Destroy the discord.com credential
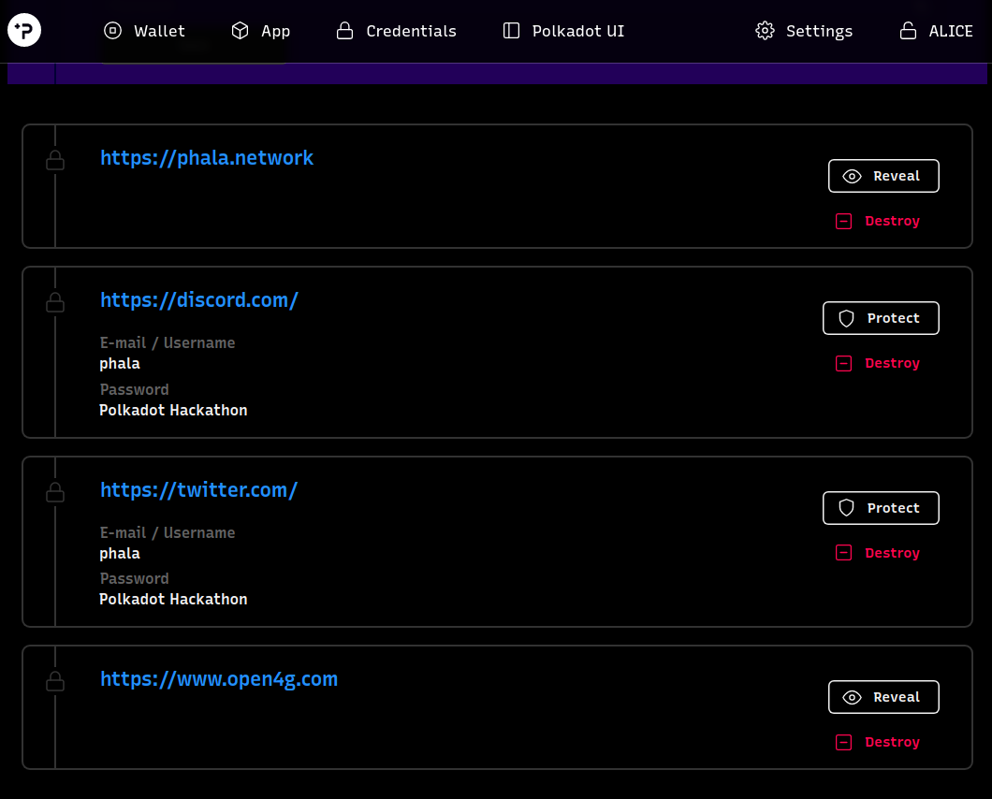Viewport: 992px width, 799px height. click(x=878, y=363)
